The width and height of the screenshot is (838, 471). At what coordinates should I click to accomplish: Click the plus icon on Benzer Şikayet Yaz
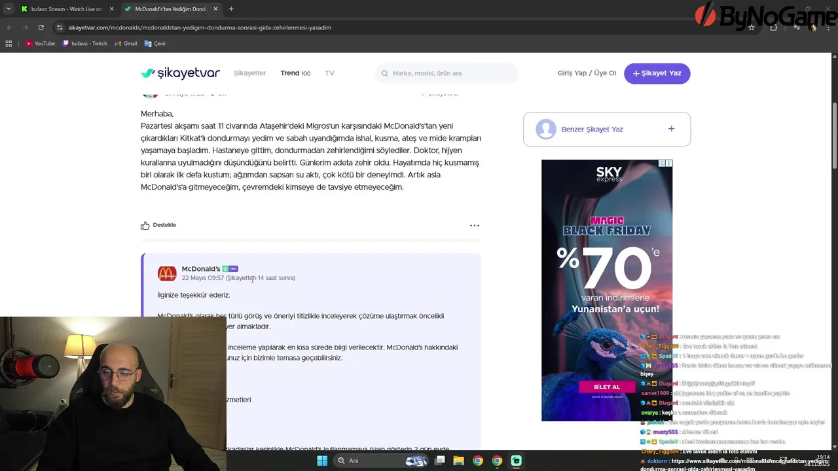[x=671, y=129]
